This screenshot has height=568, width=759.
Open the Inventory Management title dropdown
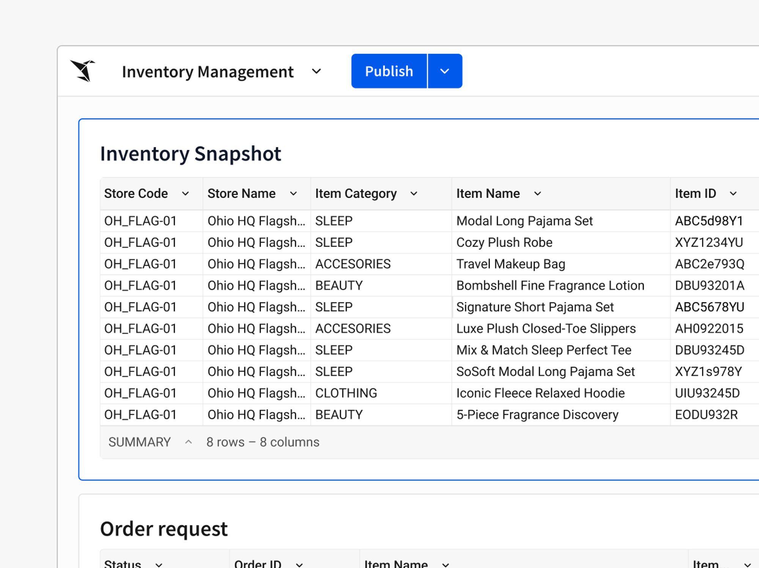click(316, 71)
